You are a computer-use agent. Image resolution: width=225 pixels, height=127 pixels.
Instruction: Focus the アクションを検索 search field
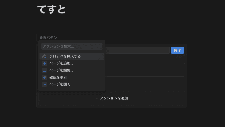click(x=72, y=46)
